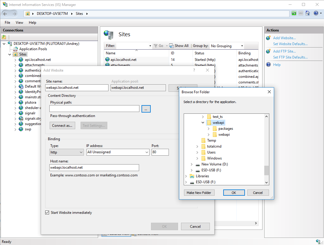
Task: Click the Add Website globe icon in Actions
Action: coord(268,38)
